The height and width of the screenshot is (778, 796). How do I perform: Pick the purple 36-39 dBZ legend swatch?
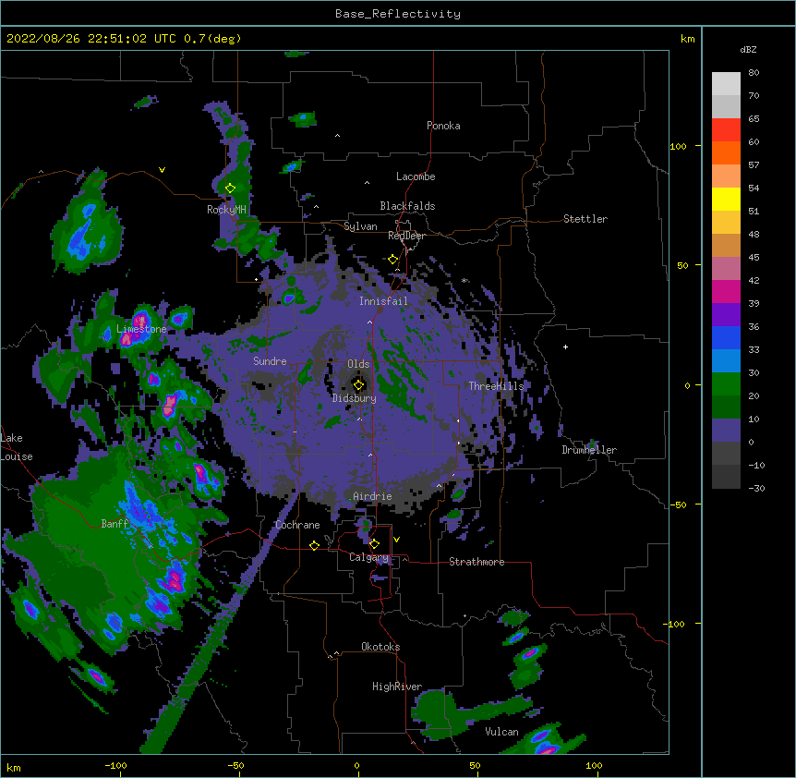tap(726, 314)
